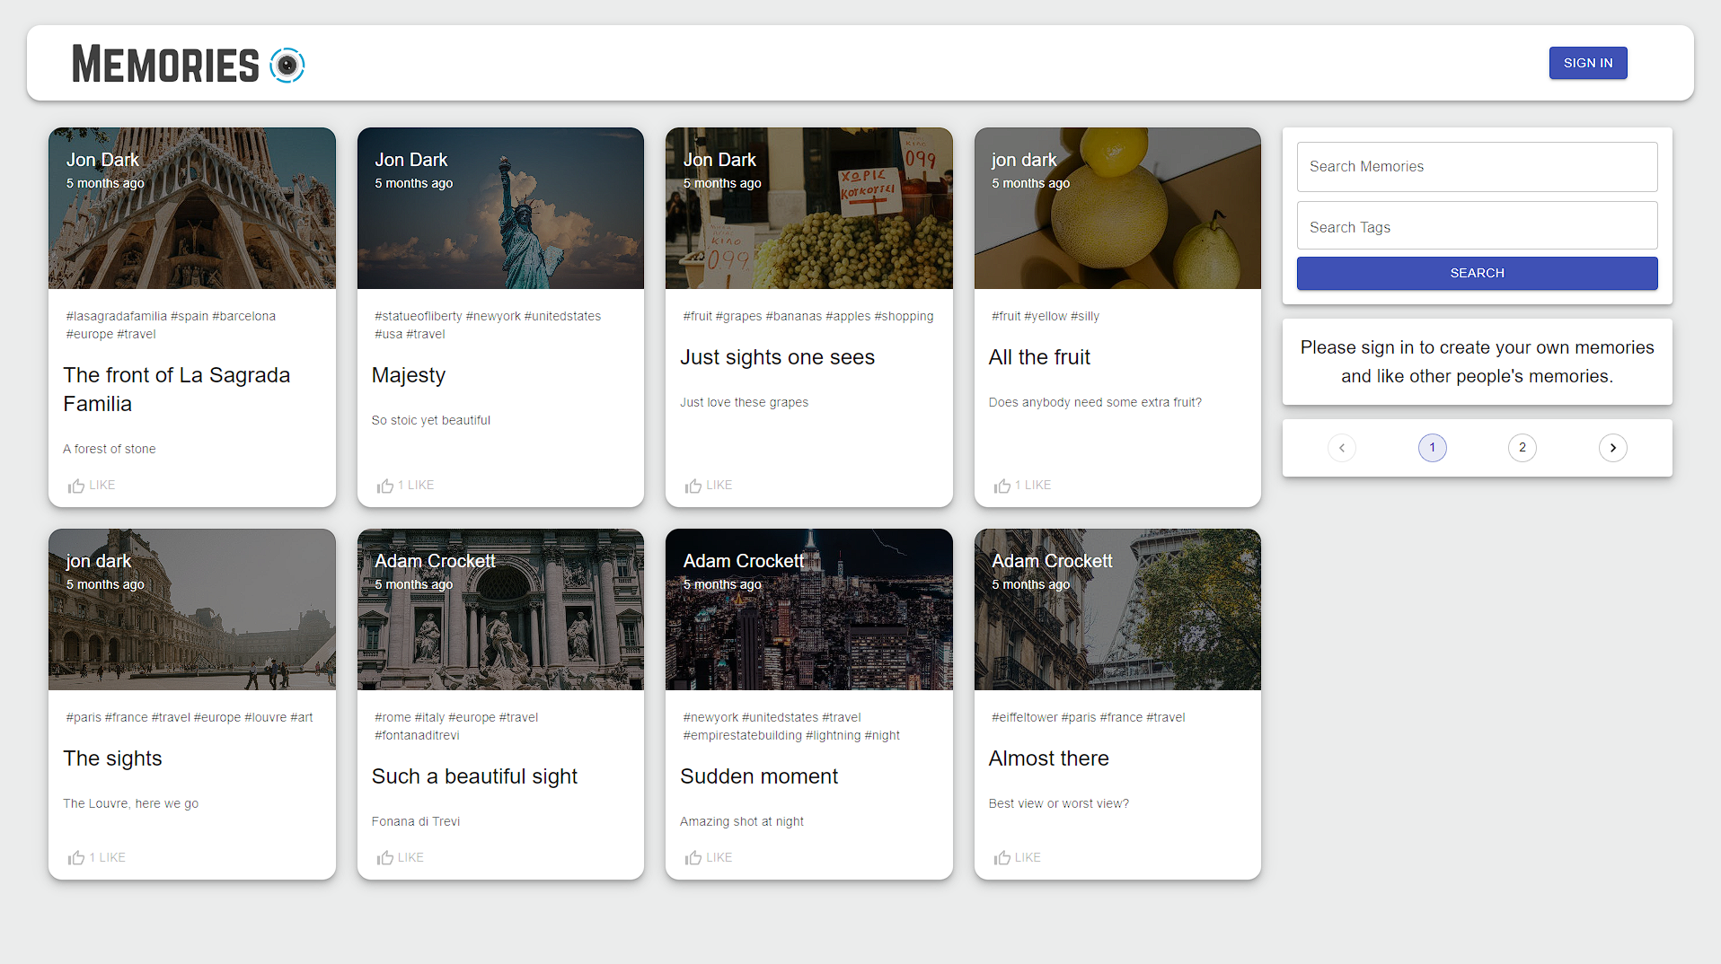Click the Memories camera logo icon
This screenshot has height=964, width=1721.
coord(287,65)
